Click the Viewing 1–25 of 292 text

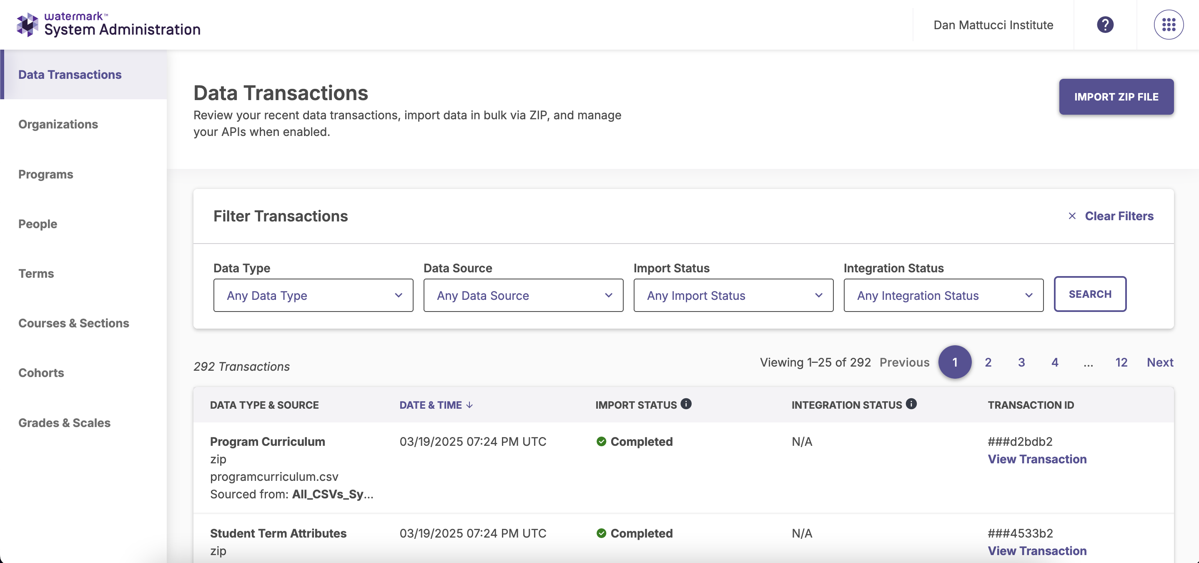pyautogui.click(x=815, y=362)
